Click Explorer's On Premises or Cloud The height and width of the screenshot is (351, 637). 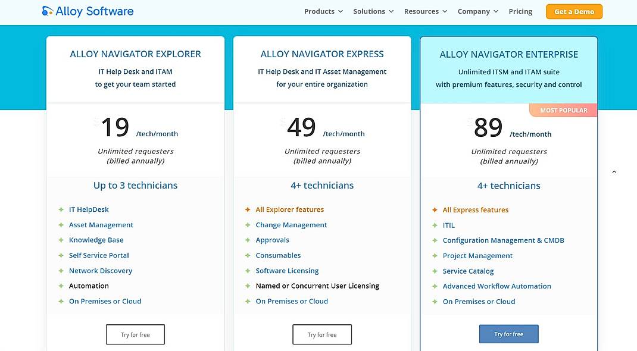[x=105, y=301]
